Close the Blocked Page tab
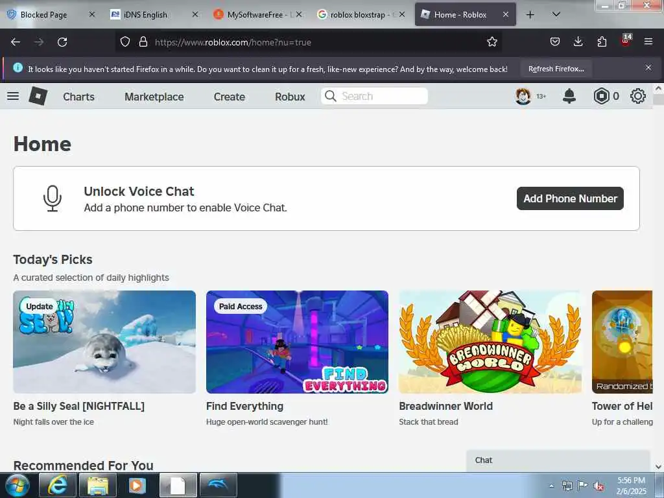This screenshot has height=498, width=664. (x=92, y=15)
